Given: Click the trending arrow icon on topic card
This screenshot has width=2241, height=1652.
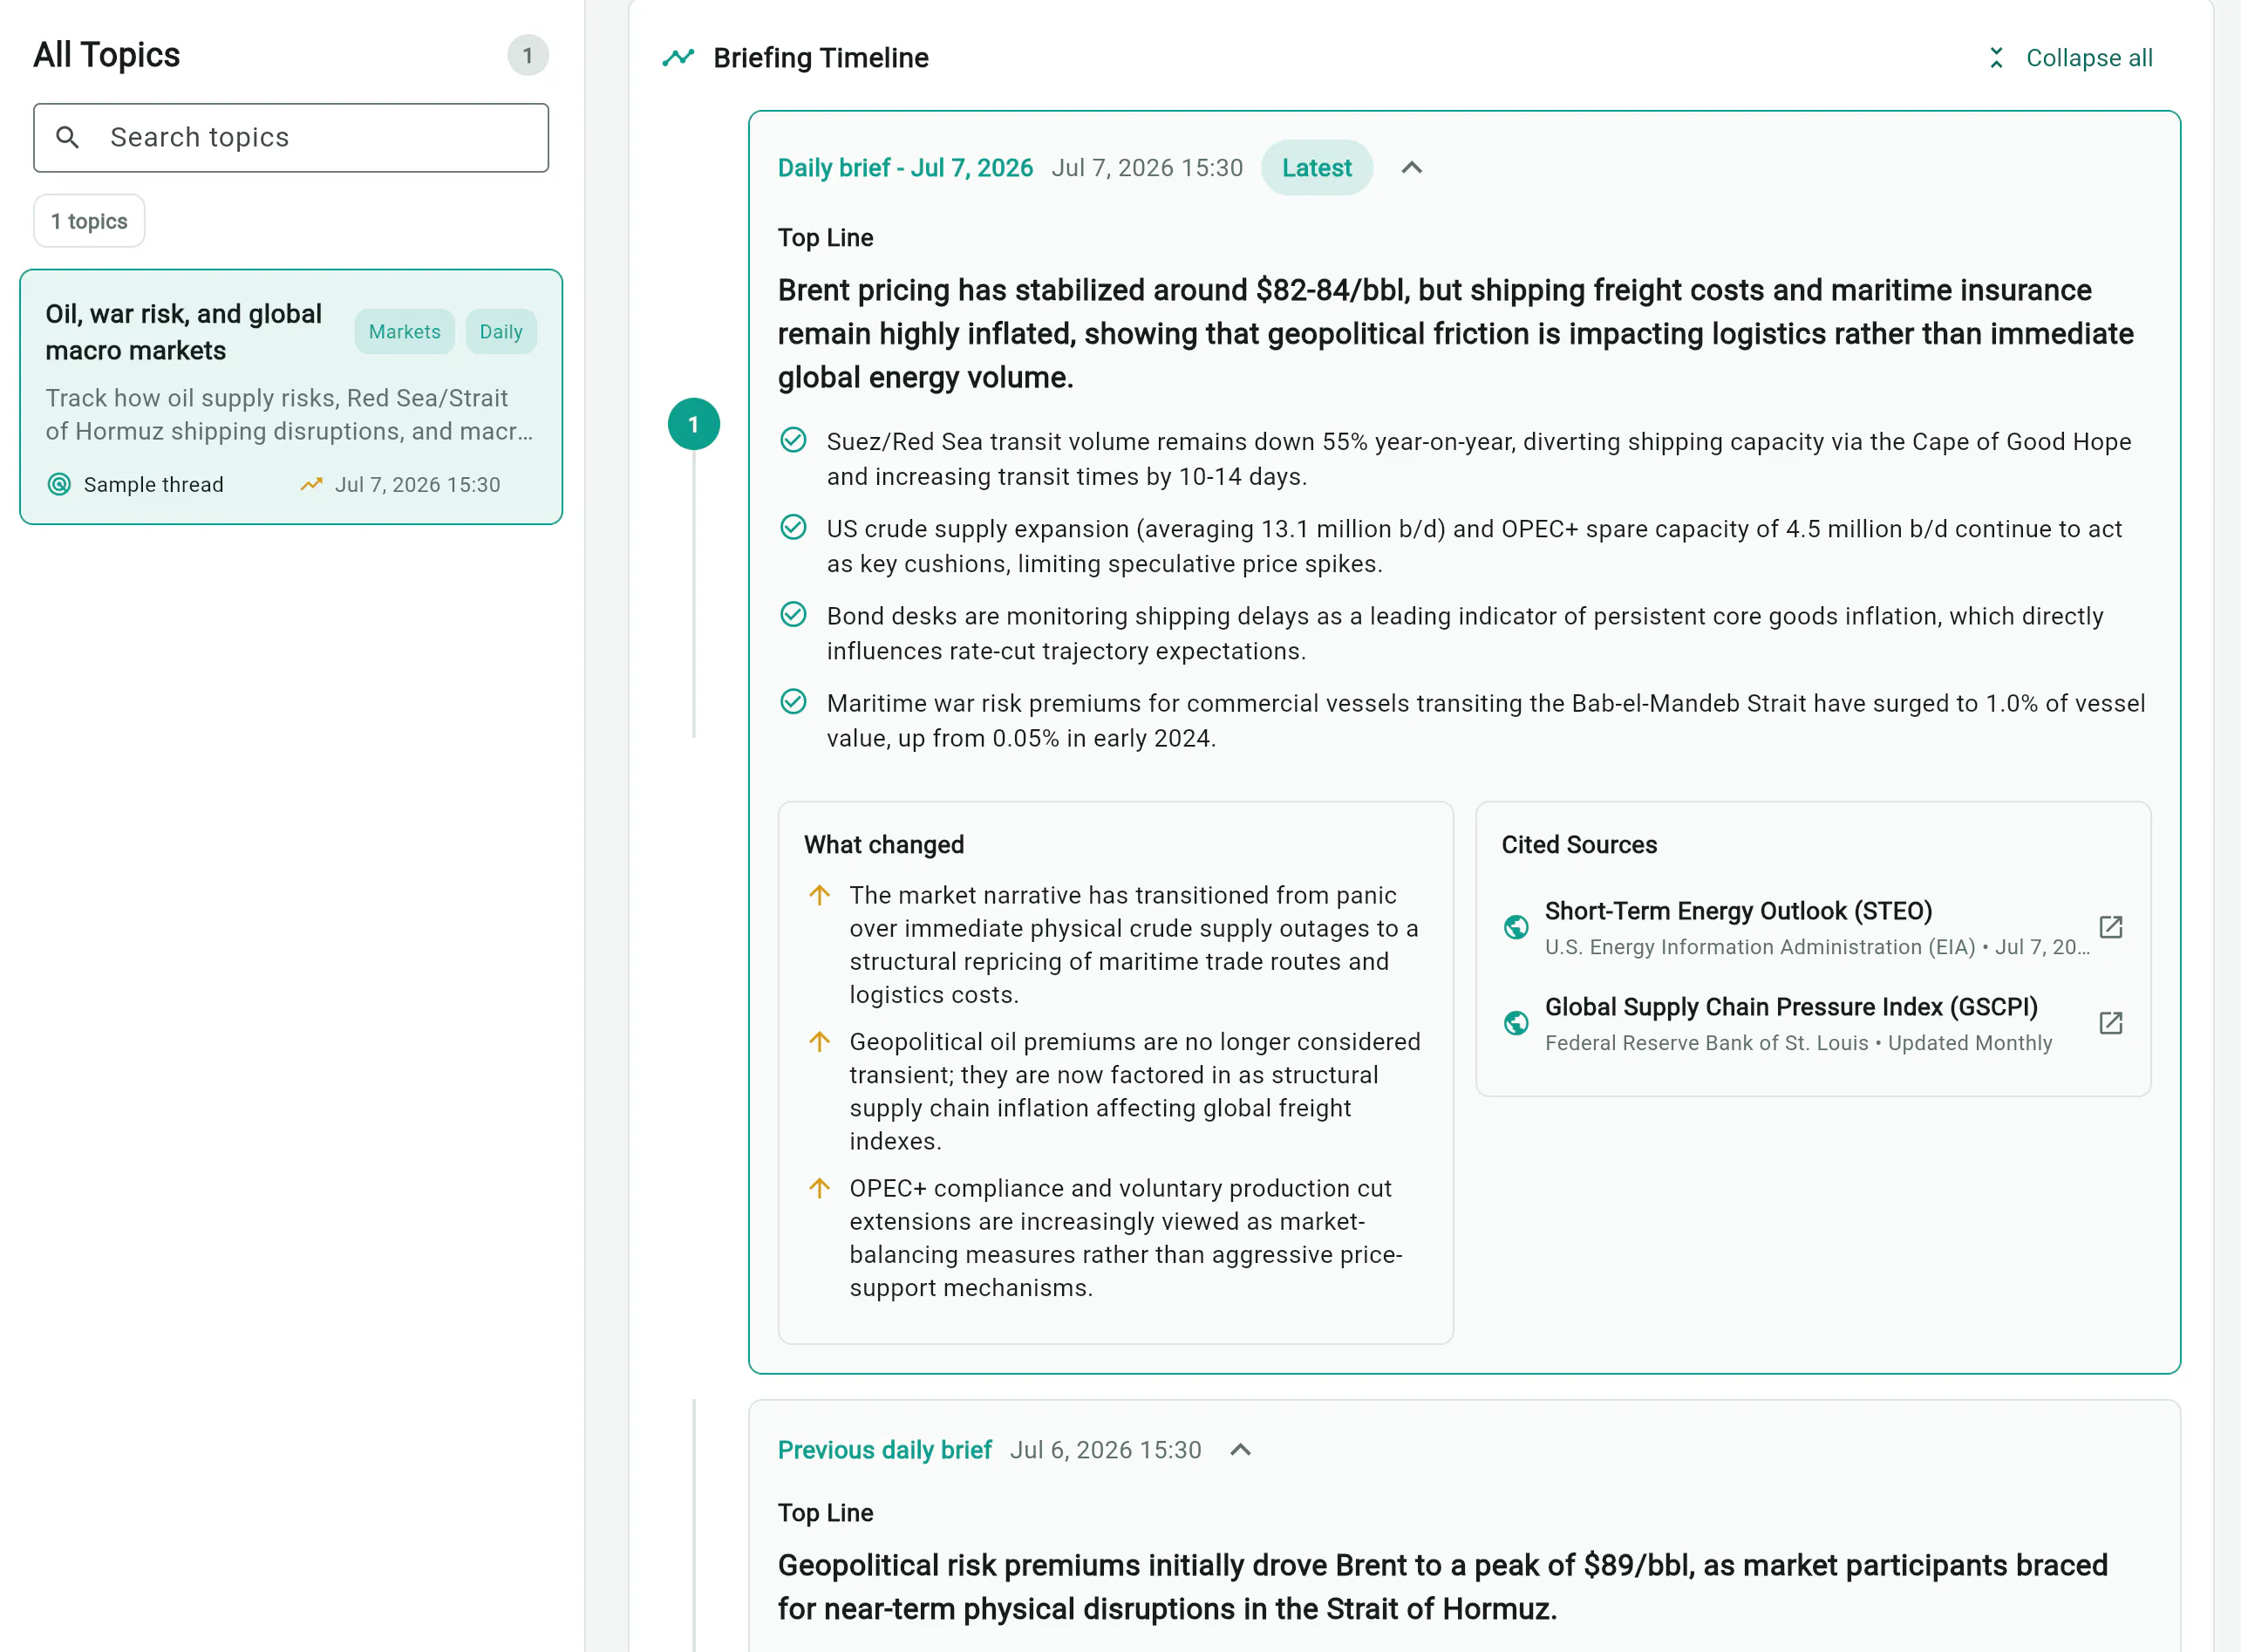Looking at the screenshot, I should point(312,484).
